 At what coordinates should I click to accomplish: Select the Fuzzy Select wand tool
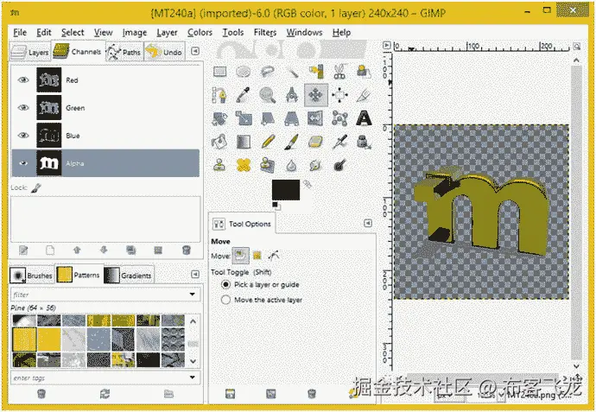tap(292, 72)
